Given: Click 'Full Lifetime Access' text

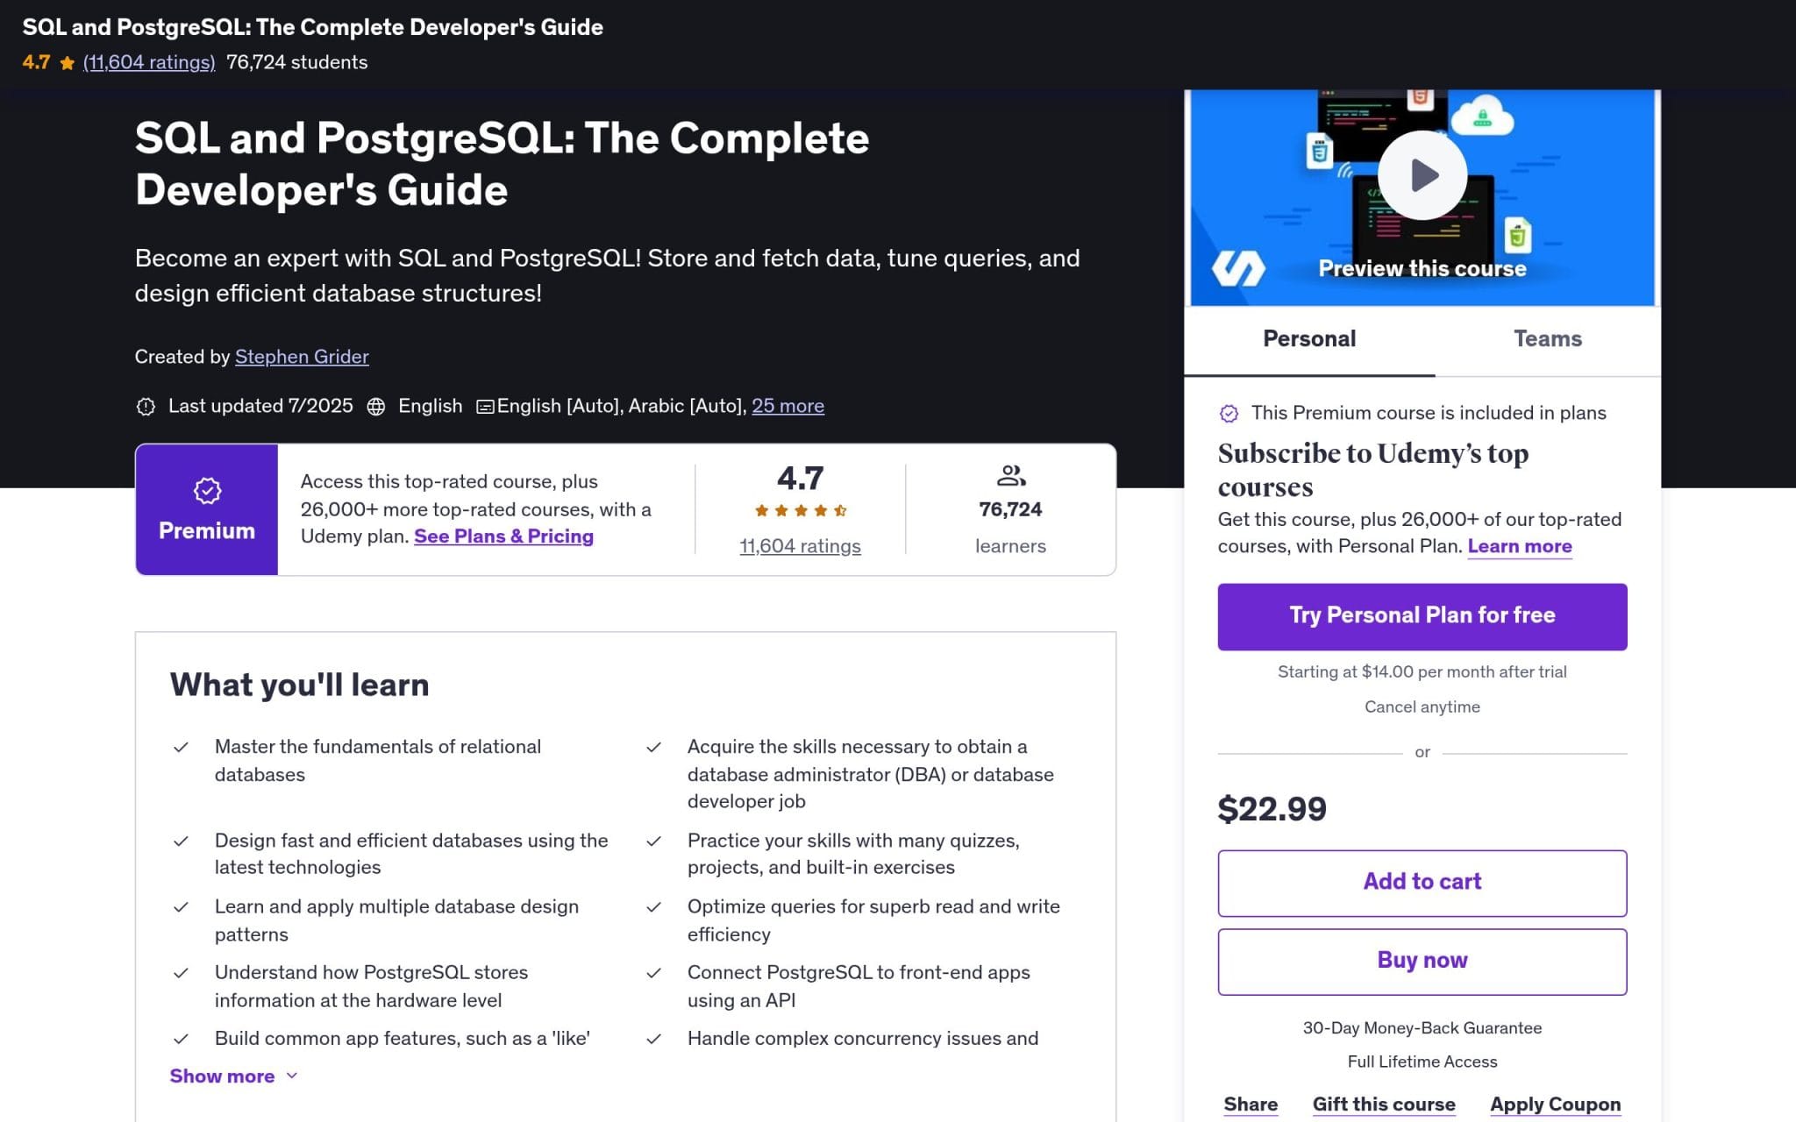Looking at the screenshot, I should [x=1422, y=1062].
